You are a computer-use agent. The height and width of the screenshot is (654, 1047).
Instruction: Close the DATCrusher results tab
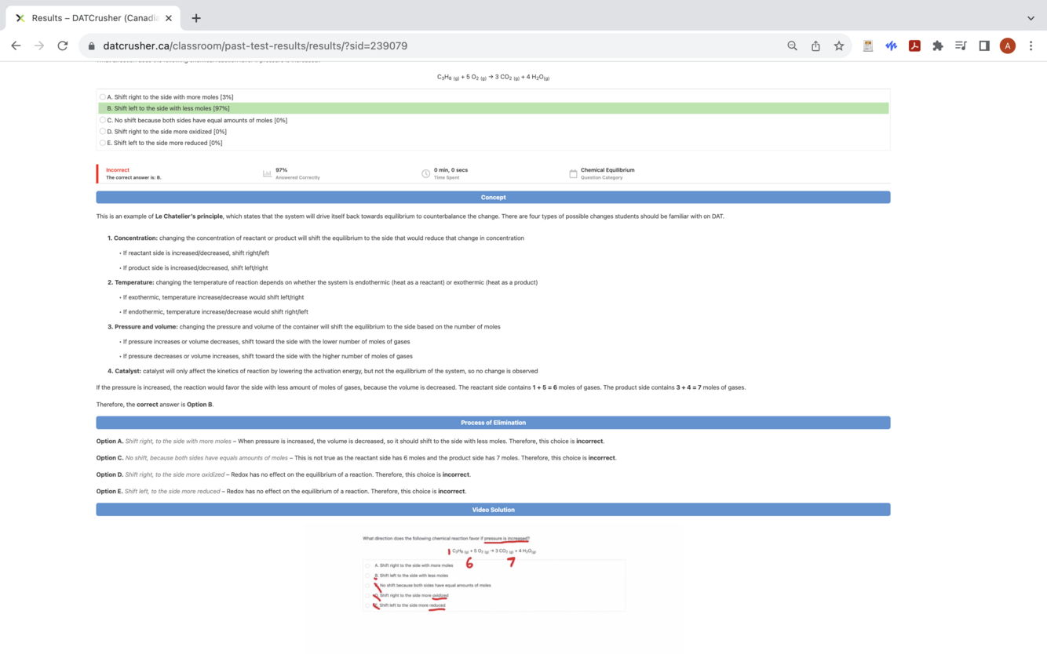click(169, 18)
